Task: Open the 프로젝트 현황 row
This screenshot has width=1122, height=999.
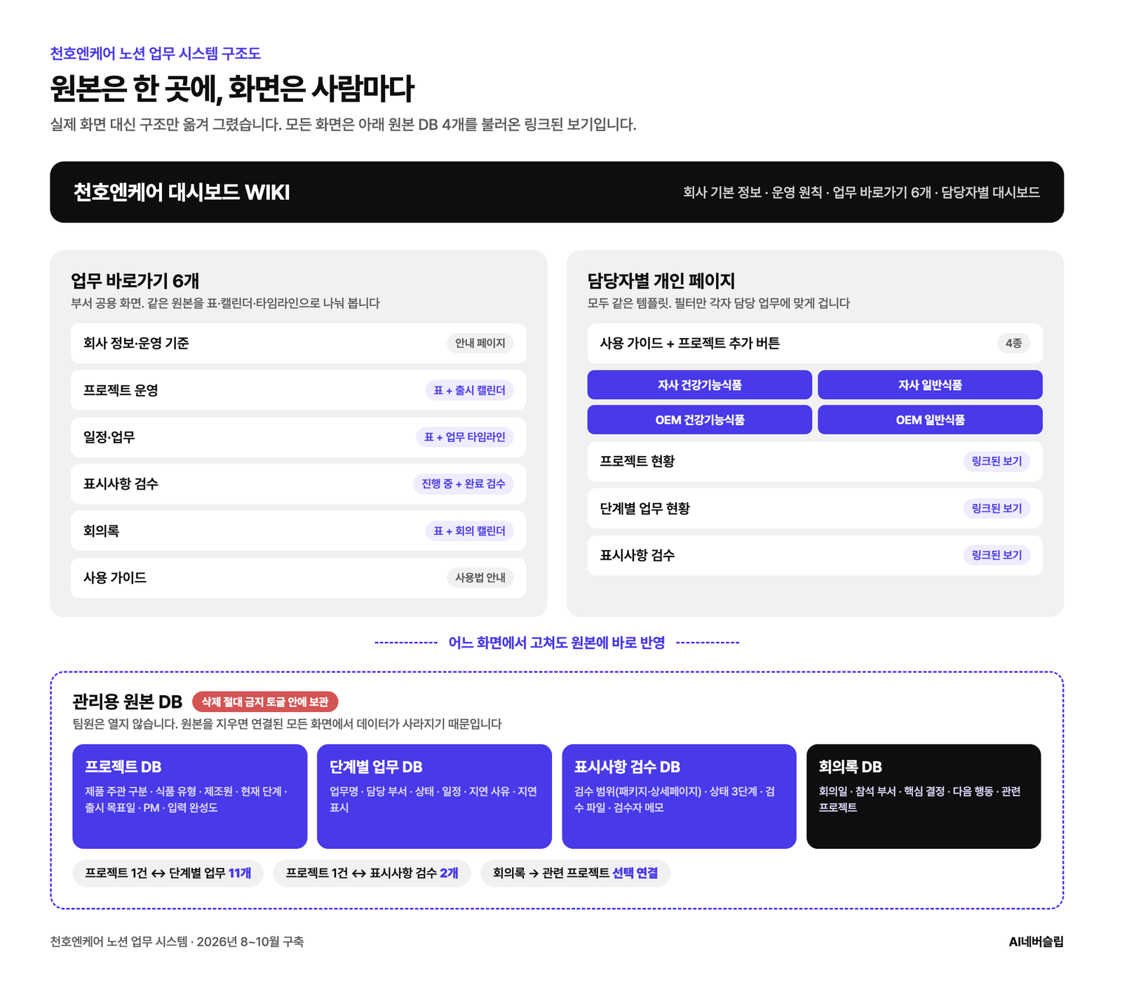Action: (815, 461)
